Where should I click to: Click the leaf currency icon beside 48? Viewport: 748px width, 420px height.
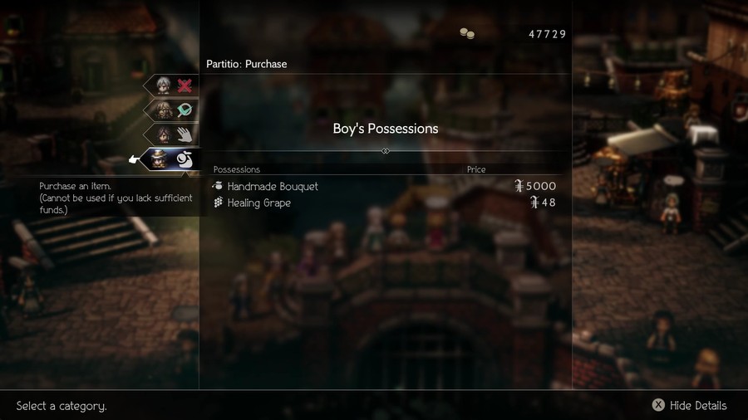[x=534, y=203]
